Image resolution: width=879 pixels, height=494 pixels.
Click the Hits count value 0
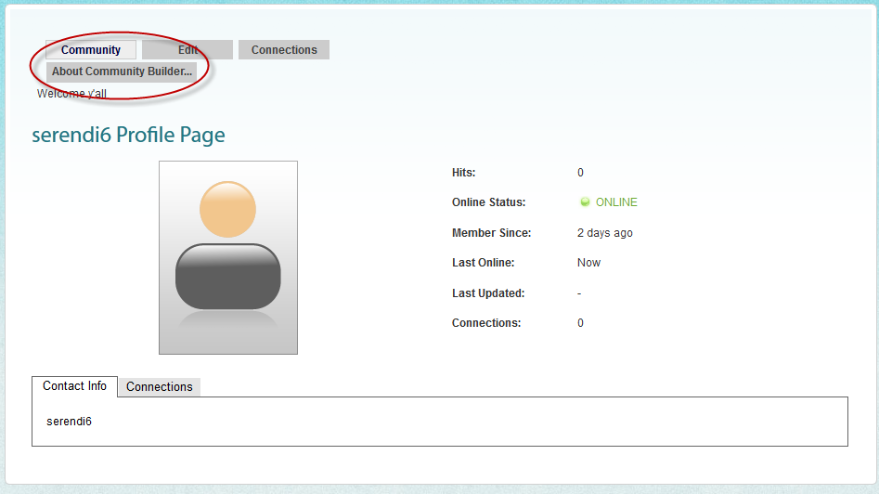pos(580,173)
